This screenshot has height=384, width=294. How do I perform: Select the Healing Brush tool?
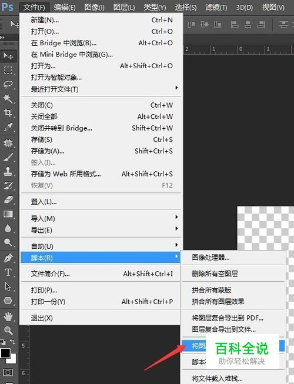point(8,142)
